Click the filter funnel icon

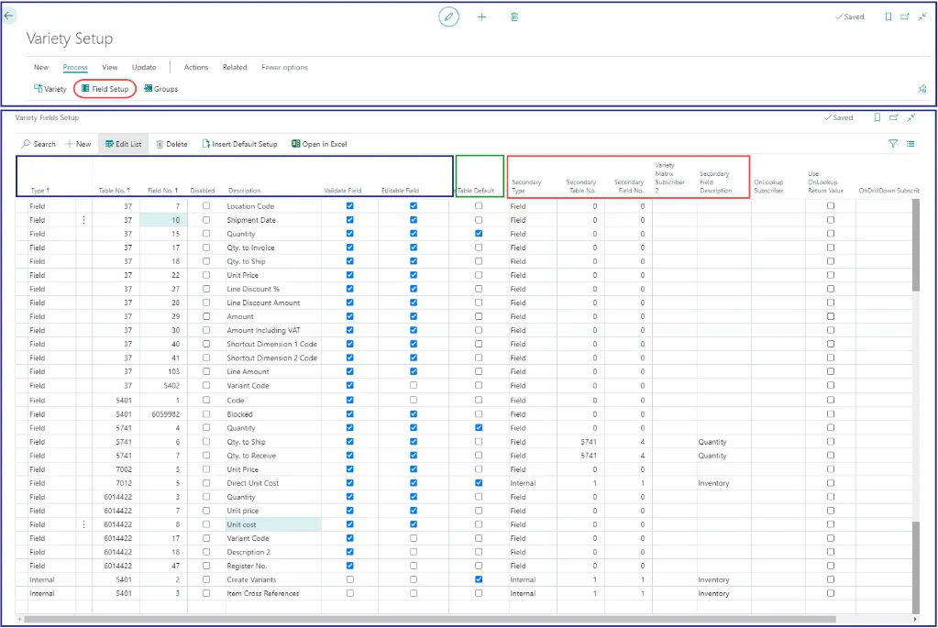click(892, 144)
